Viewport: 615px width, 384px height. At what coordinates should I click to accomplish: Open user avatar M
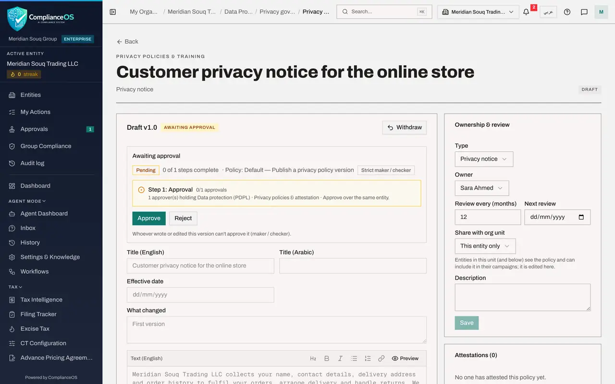[x=601, y=12]
